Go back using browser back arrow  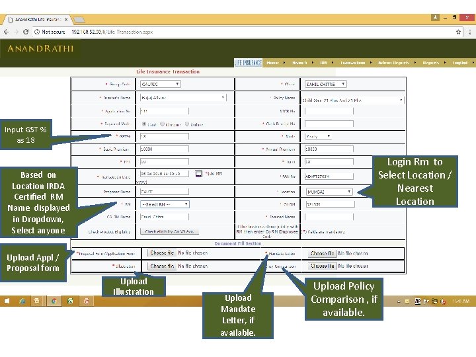tap(7, 32)
